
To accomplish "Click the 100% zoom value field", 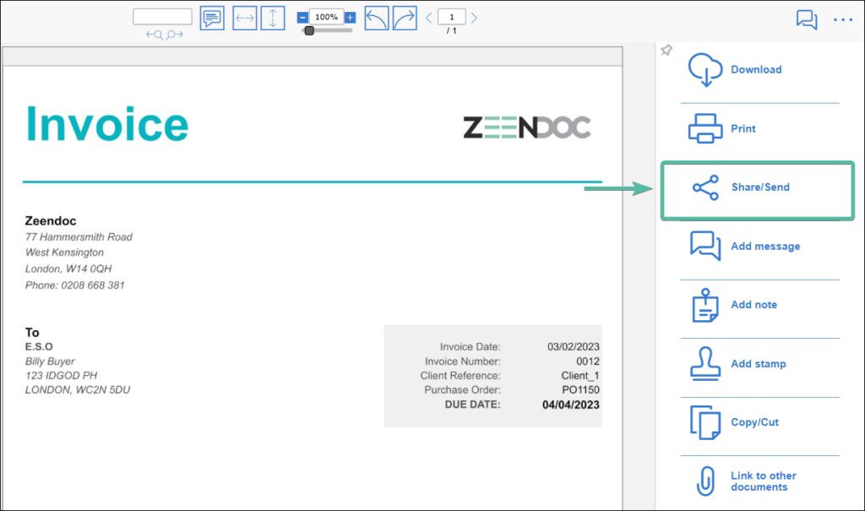I will point(326,17).
